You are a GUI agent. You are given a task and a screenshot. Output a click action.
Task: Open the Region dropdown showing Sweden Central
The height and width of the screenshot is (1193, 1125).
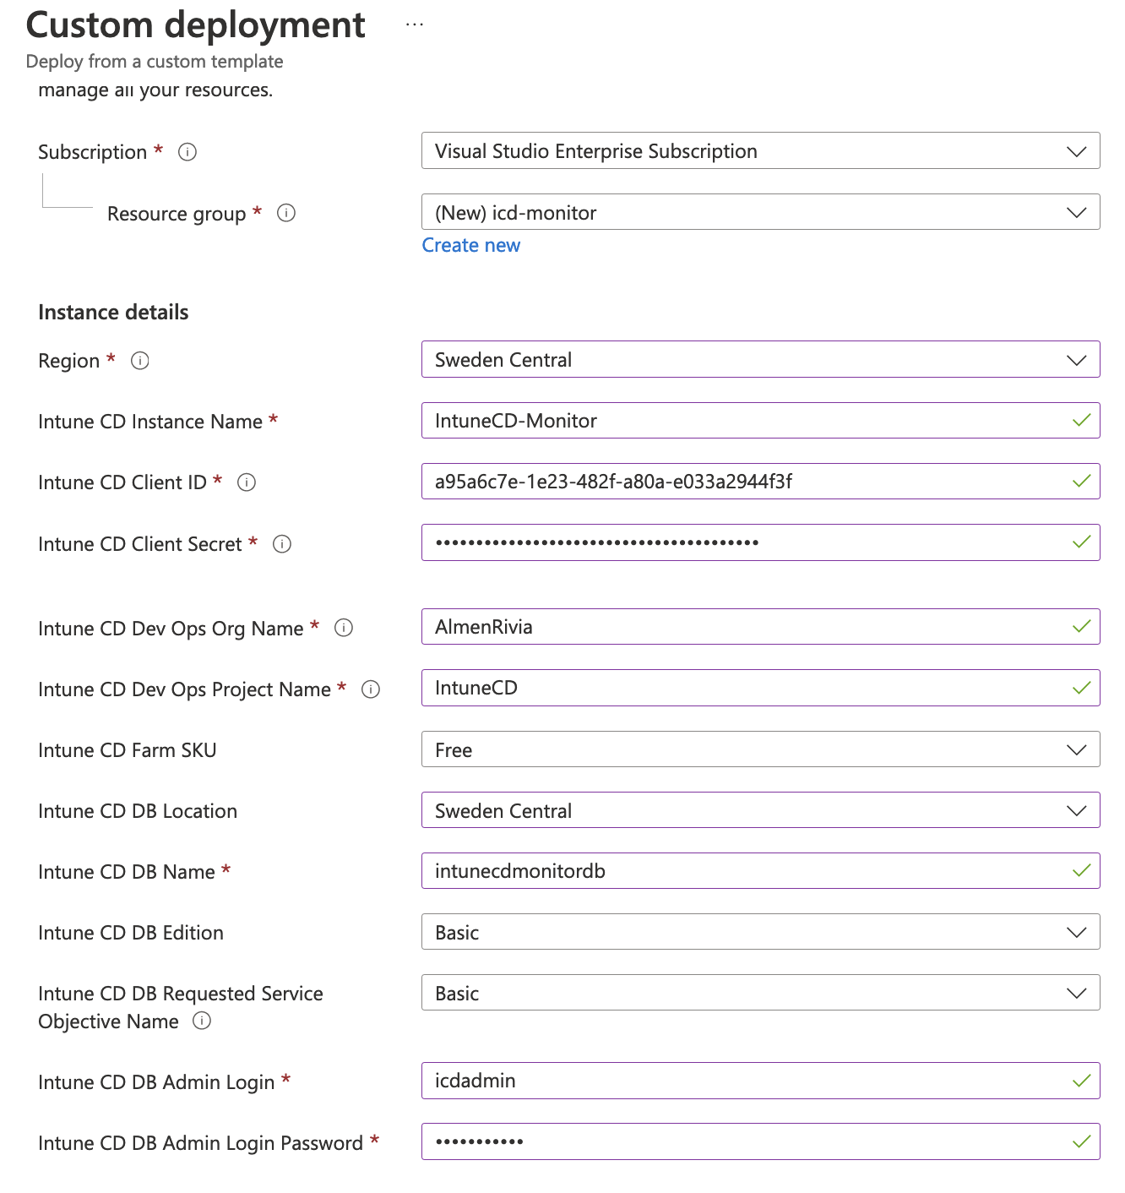pyautogui.click(x=1076, y=359)
